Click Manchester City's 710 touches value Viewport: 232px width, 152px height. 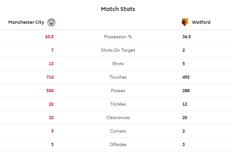point(50,77)
